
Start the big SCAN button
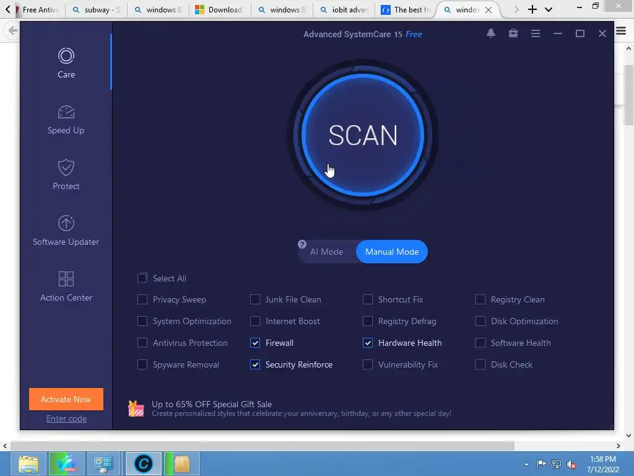point(363,135)
